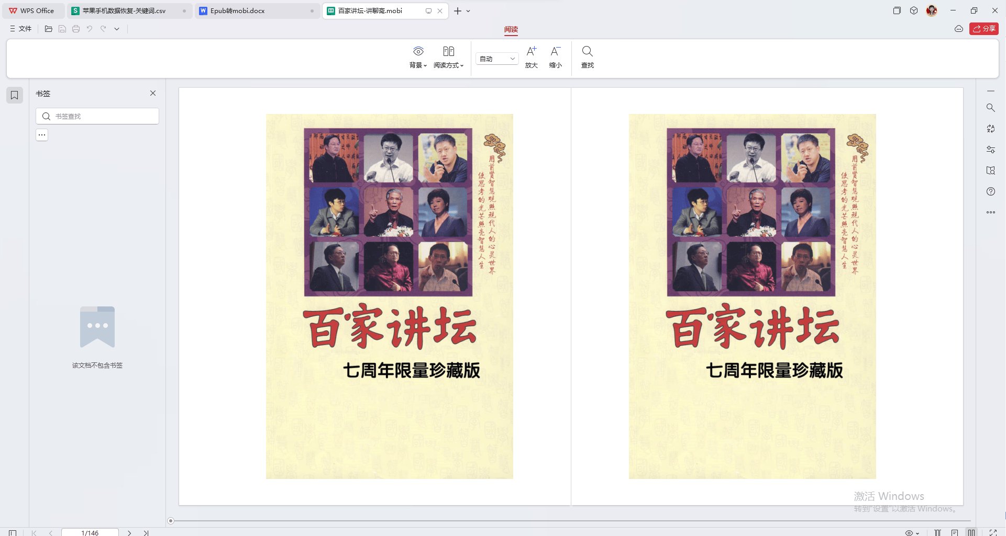This screenshot has height=536, width=1006.
Task: Click the 书签查找 bookmark search field
Action: click(97, 116)
